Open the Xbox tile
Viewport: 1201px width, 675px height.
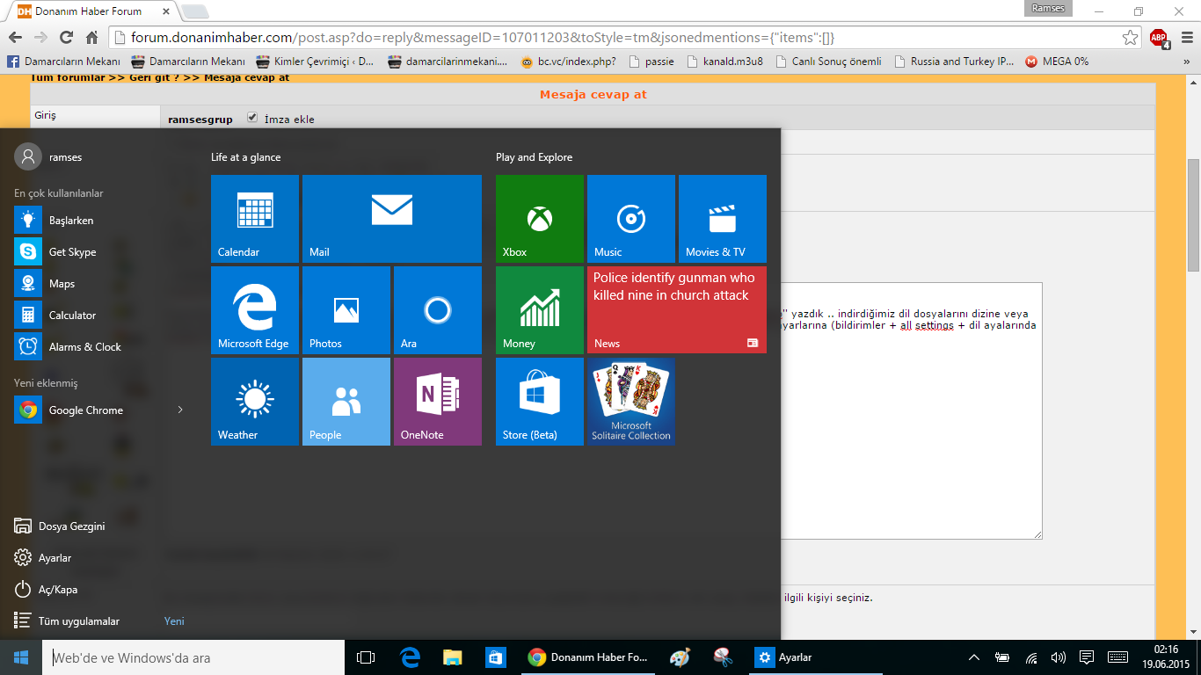pos(540,219)
